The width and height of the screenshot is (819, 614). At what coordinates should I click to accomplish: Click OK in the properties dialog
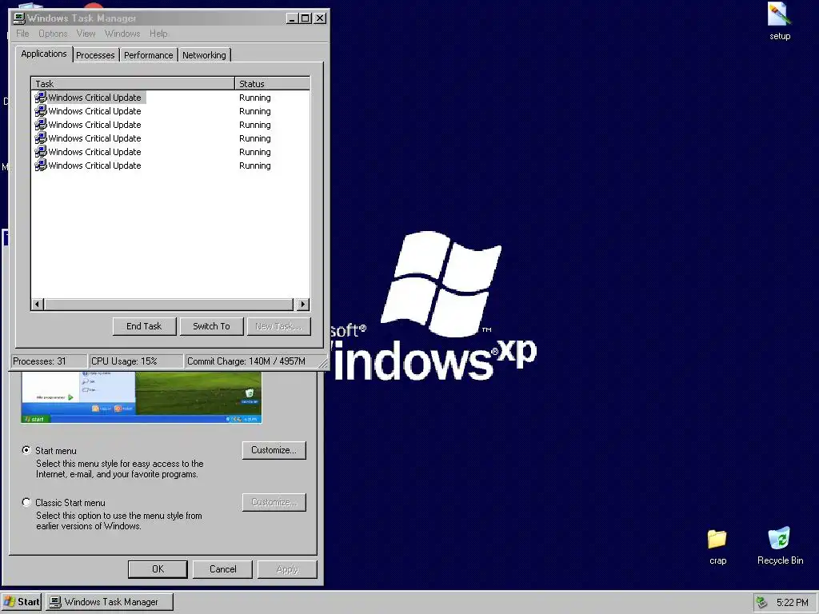[x=158, y=569]
